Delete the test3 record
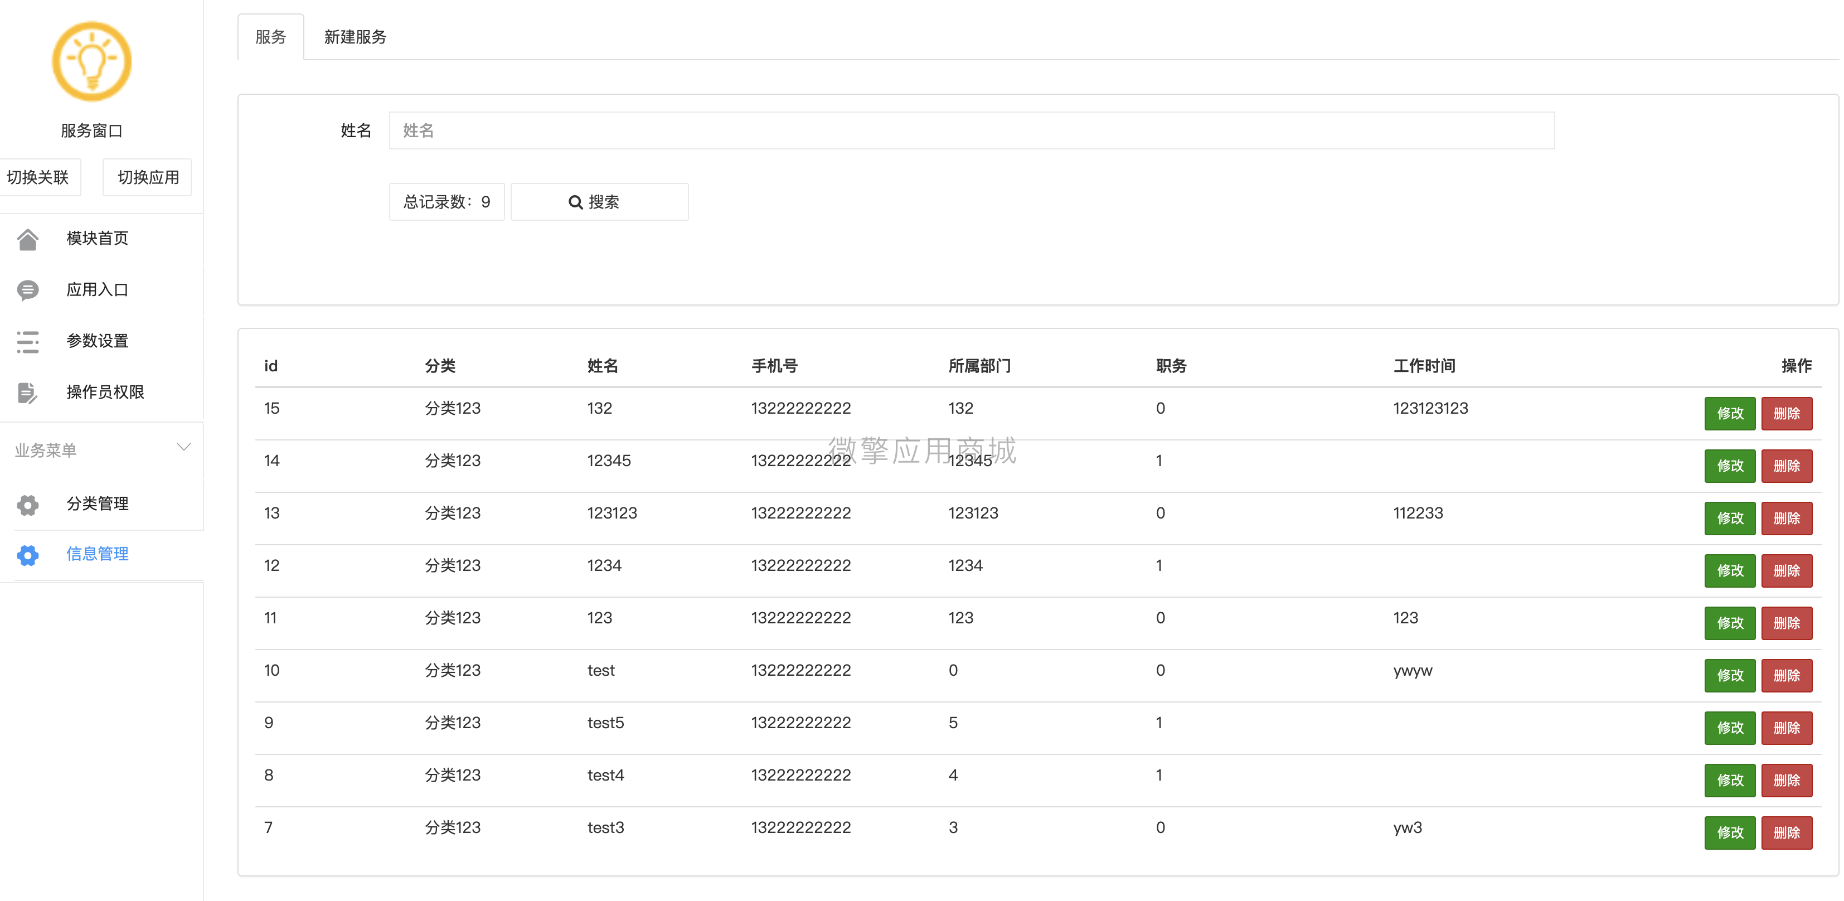This screenshot has width=1844, height=901. (1787, 832)
